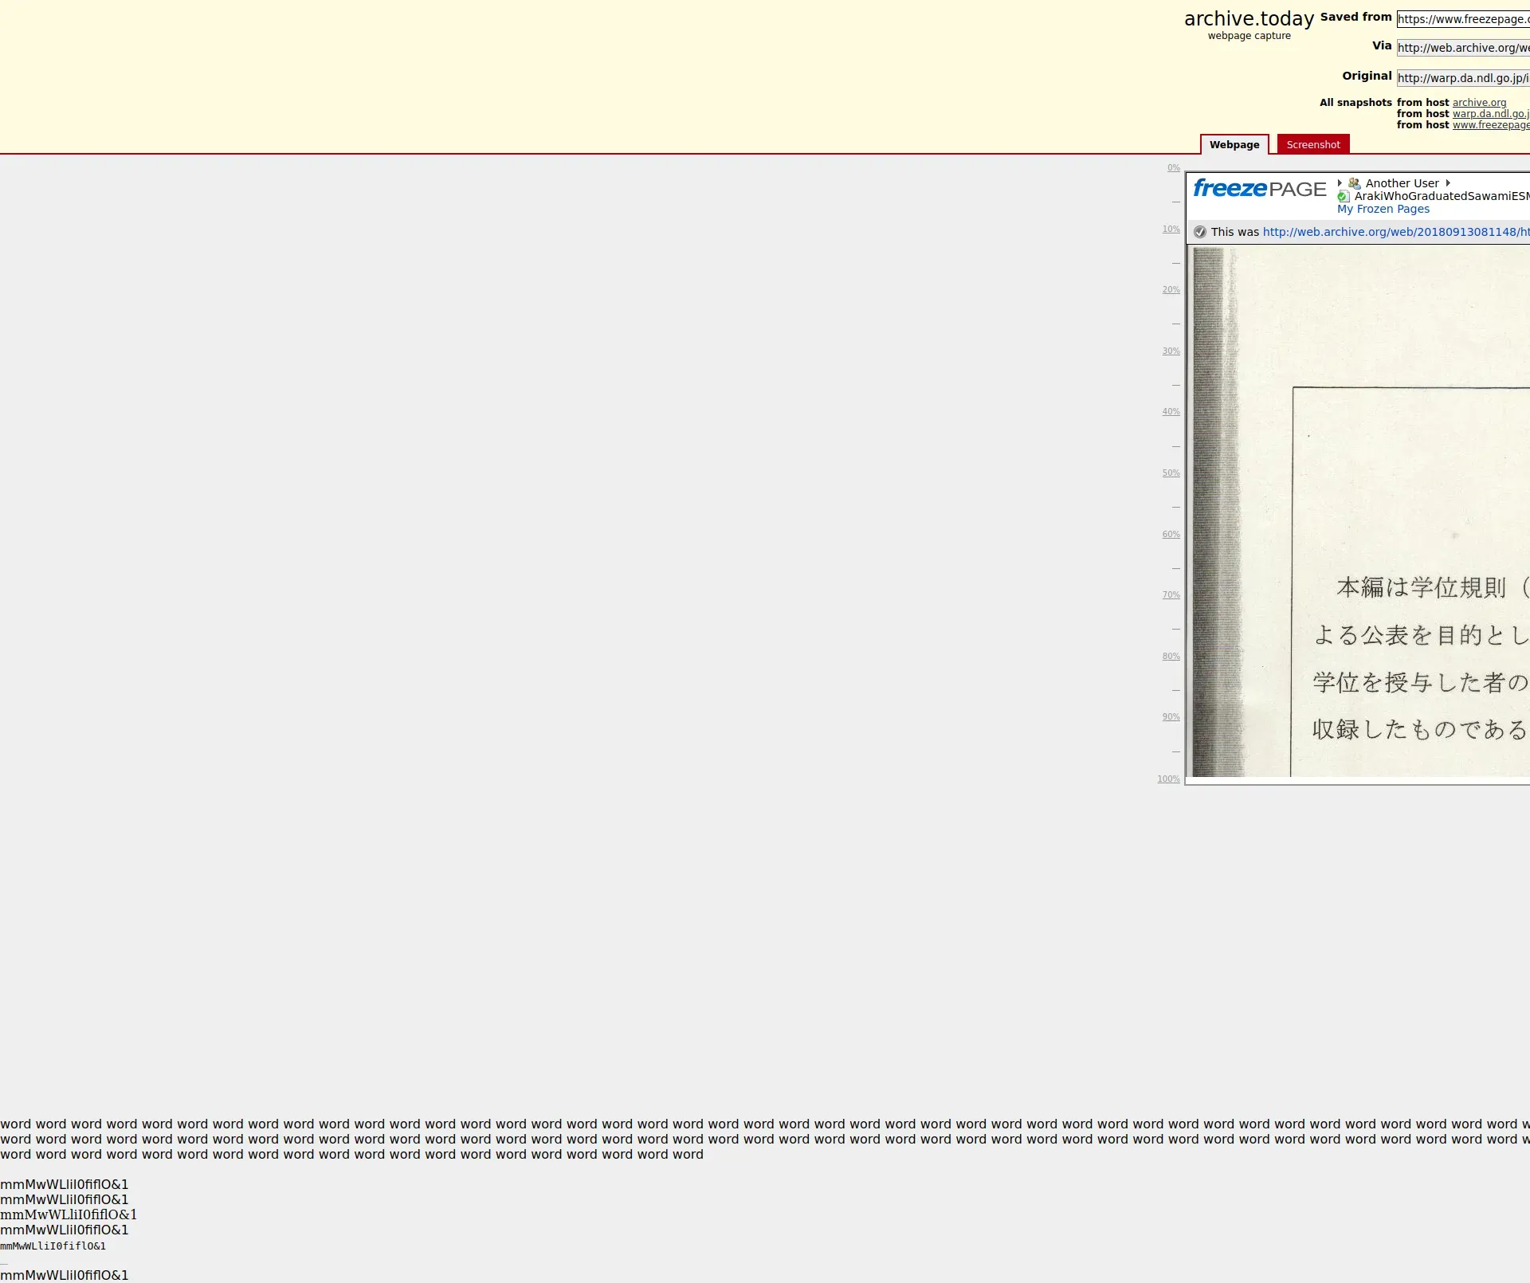Open www.freezepage host snapshots link

(1490, 125)
